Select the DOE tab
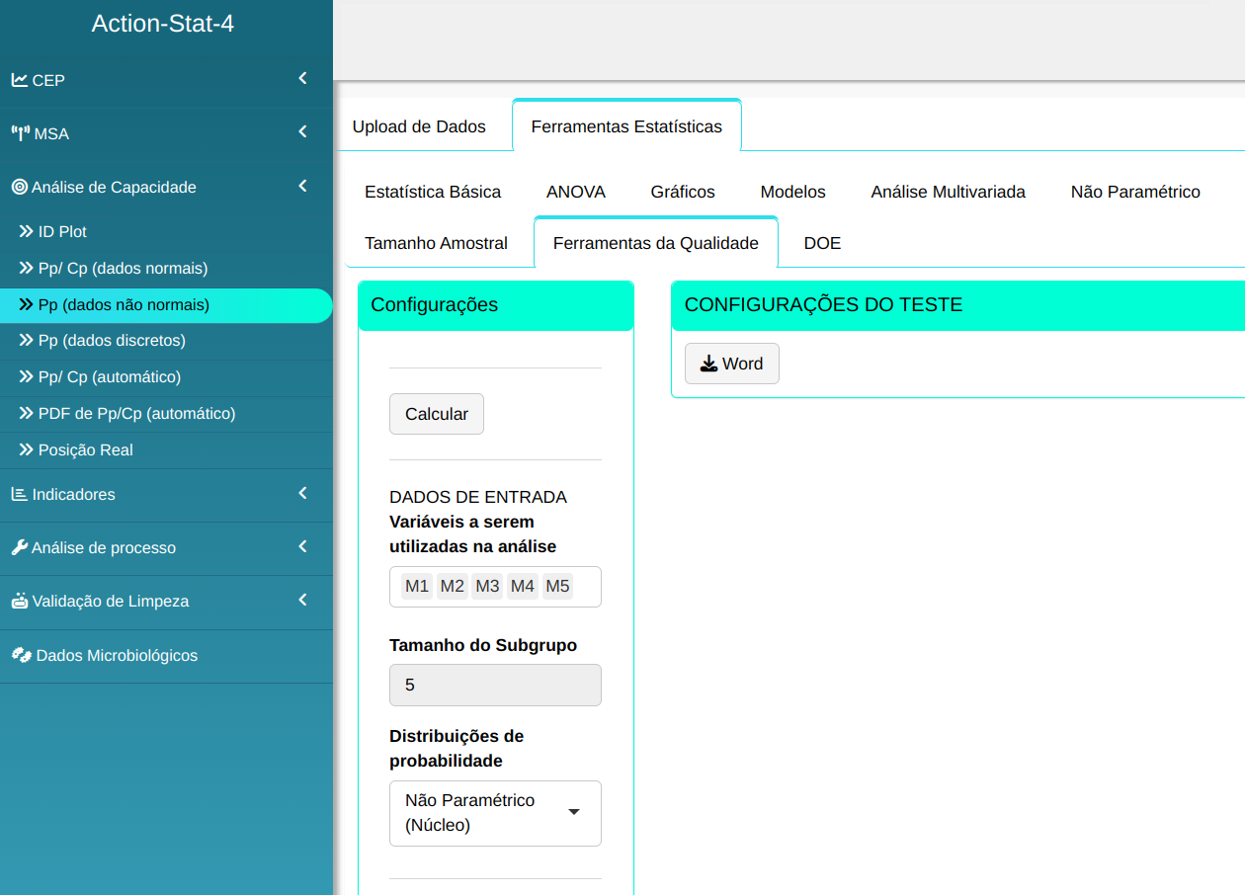This screenshot has width=1245, height=895. pos(822,243)
